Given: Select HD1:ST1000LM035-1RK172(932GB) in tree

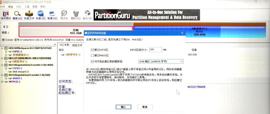Looking at the screenshot, I should pyautogui.click(x=30, y=58).
